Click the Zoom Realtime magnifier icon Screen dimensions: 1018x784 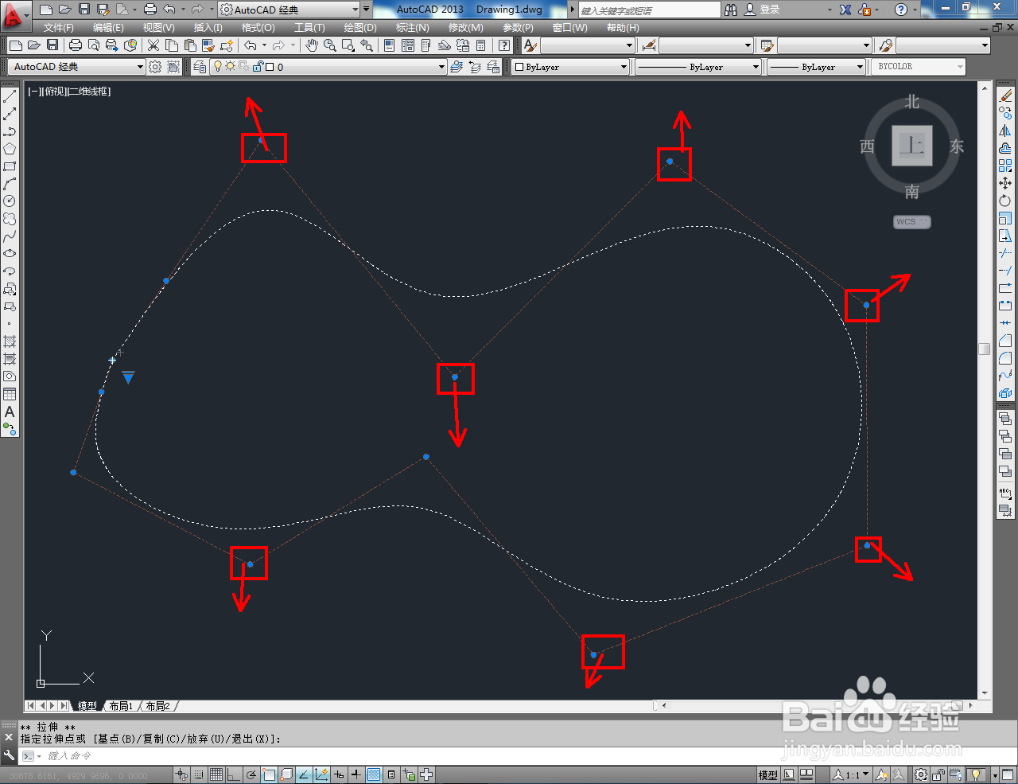pyautogui.click(x=329, y=45)
